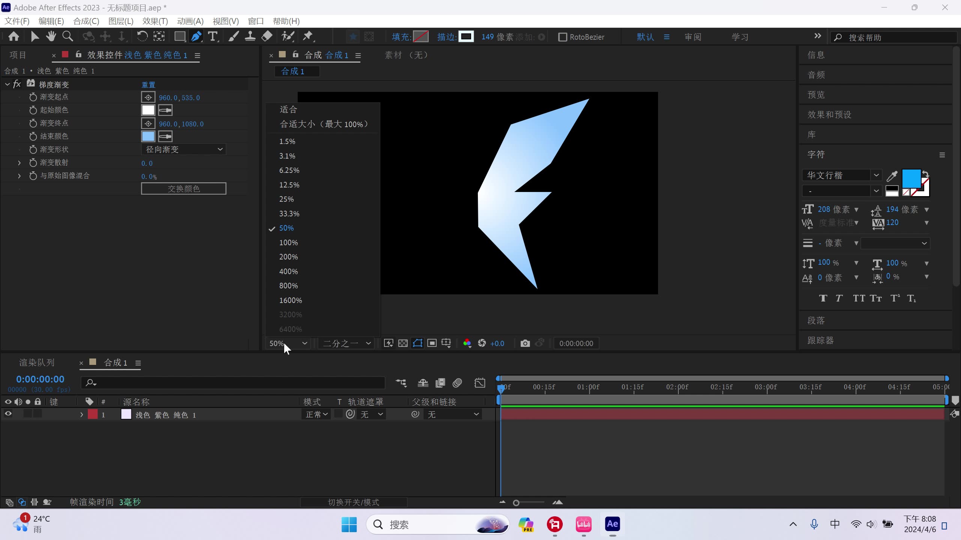Hide layer 浅色 紫色 纯色 1 eye
Image resolution: width=961 pixels, height=540 pixels.
8,414
